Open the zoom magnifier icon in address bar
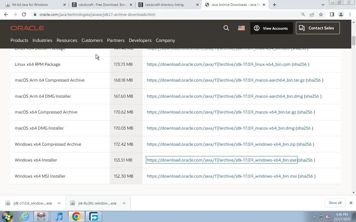The image size is (356, 222). click(303, 14)
